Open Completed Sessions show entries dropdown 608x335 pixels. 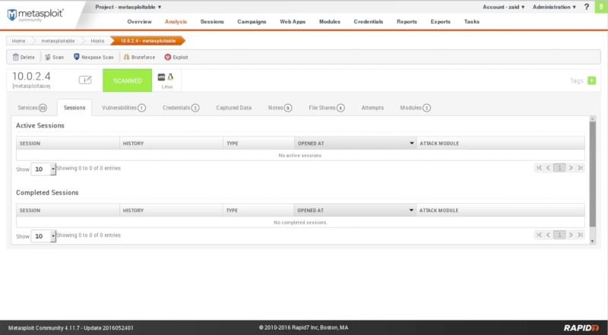point(43,236)
